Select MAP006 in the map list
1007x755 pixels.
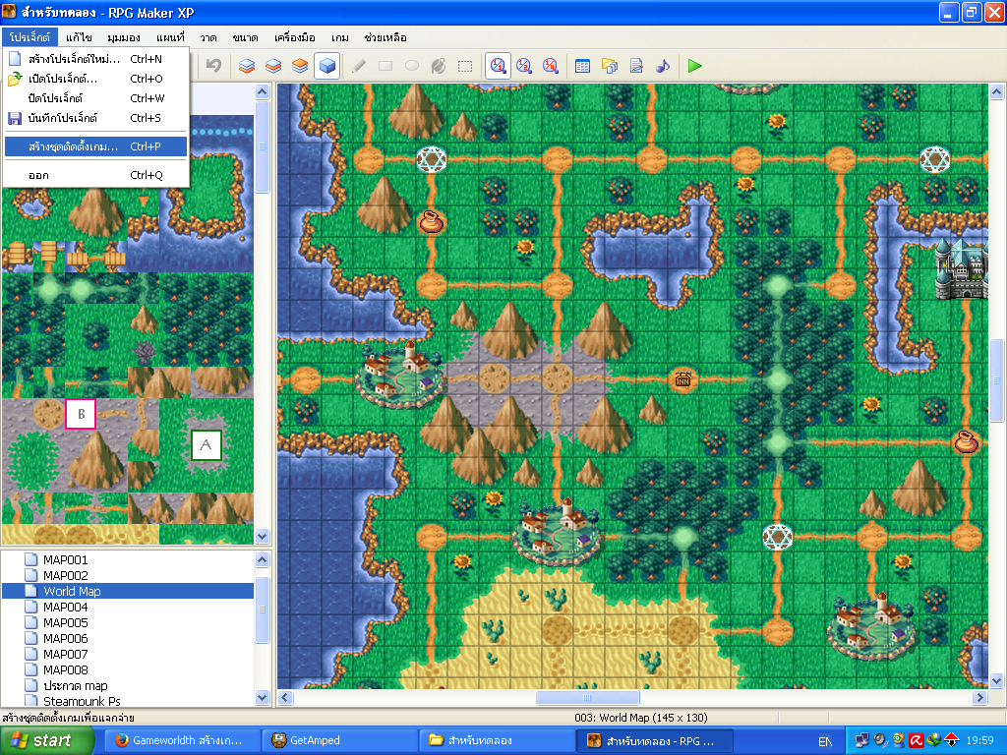65,638
